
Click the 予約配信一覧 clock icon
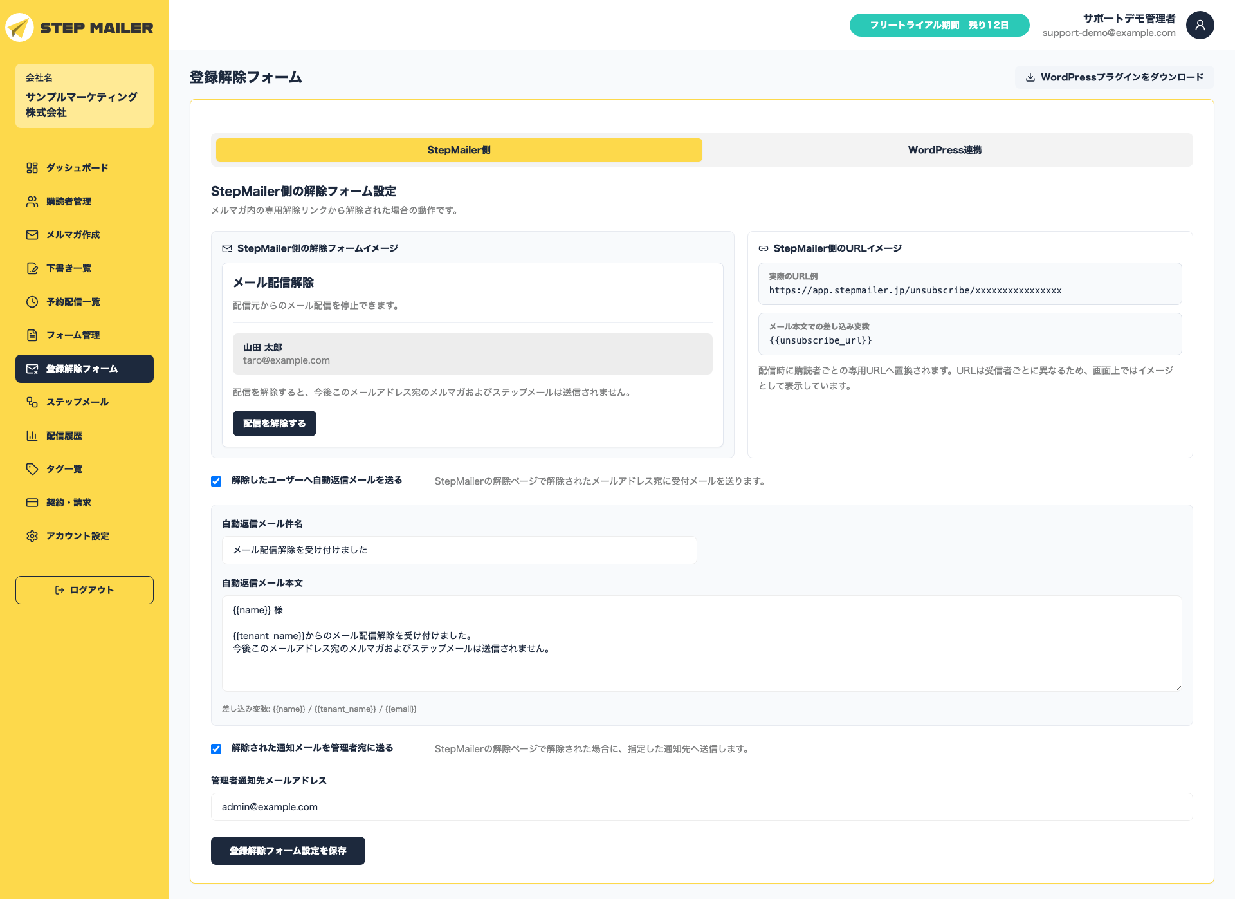click(32, 302)
